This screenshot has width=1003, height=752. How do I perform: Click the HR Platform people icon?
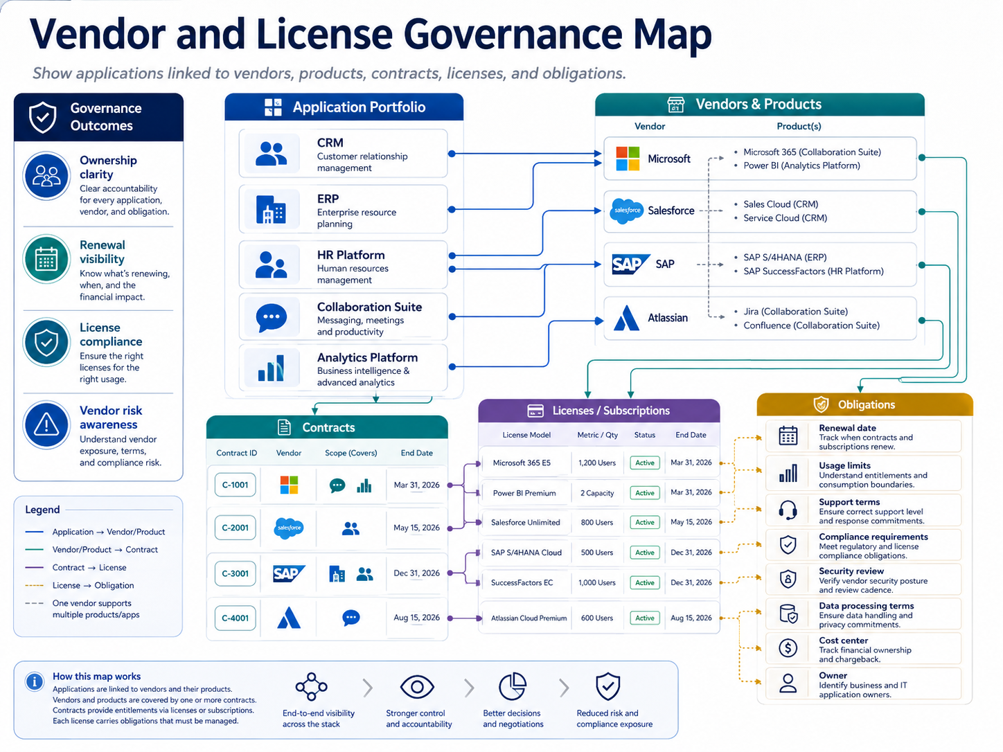pyautogui.click(x=271, y=265)
